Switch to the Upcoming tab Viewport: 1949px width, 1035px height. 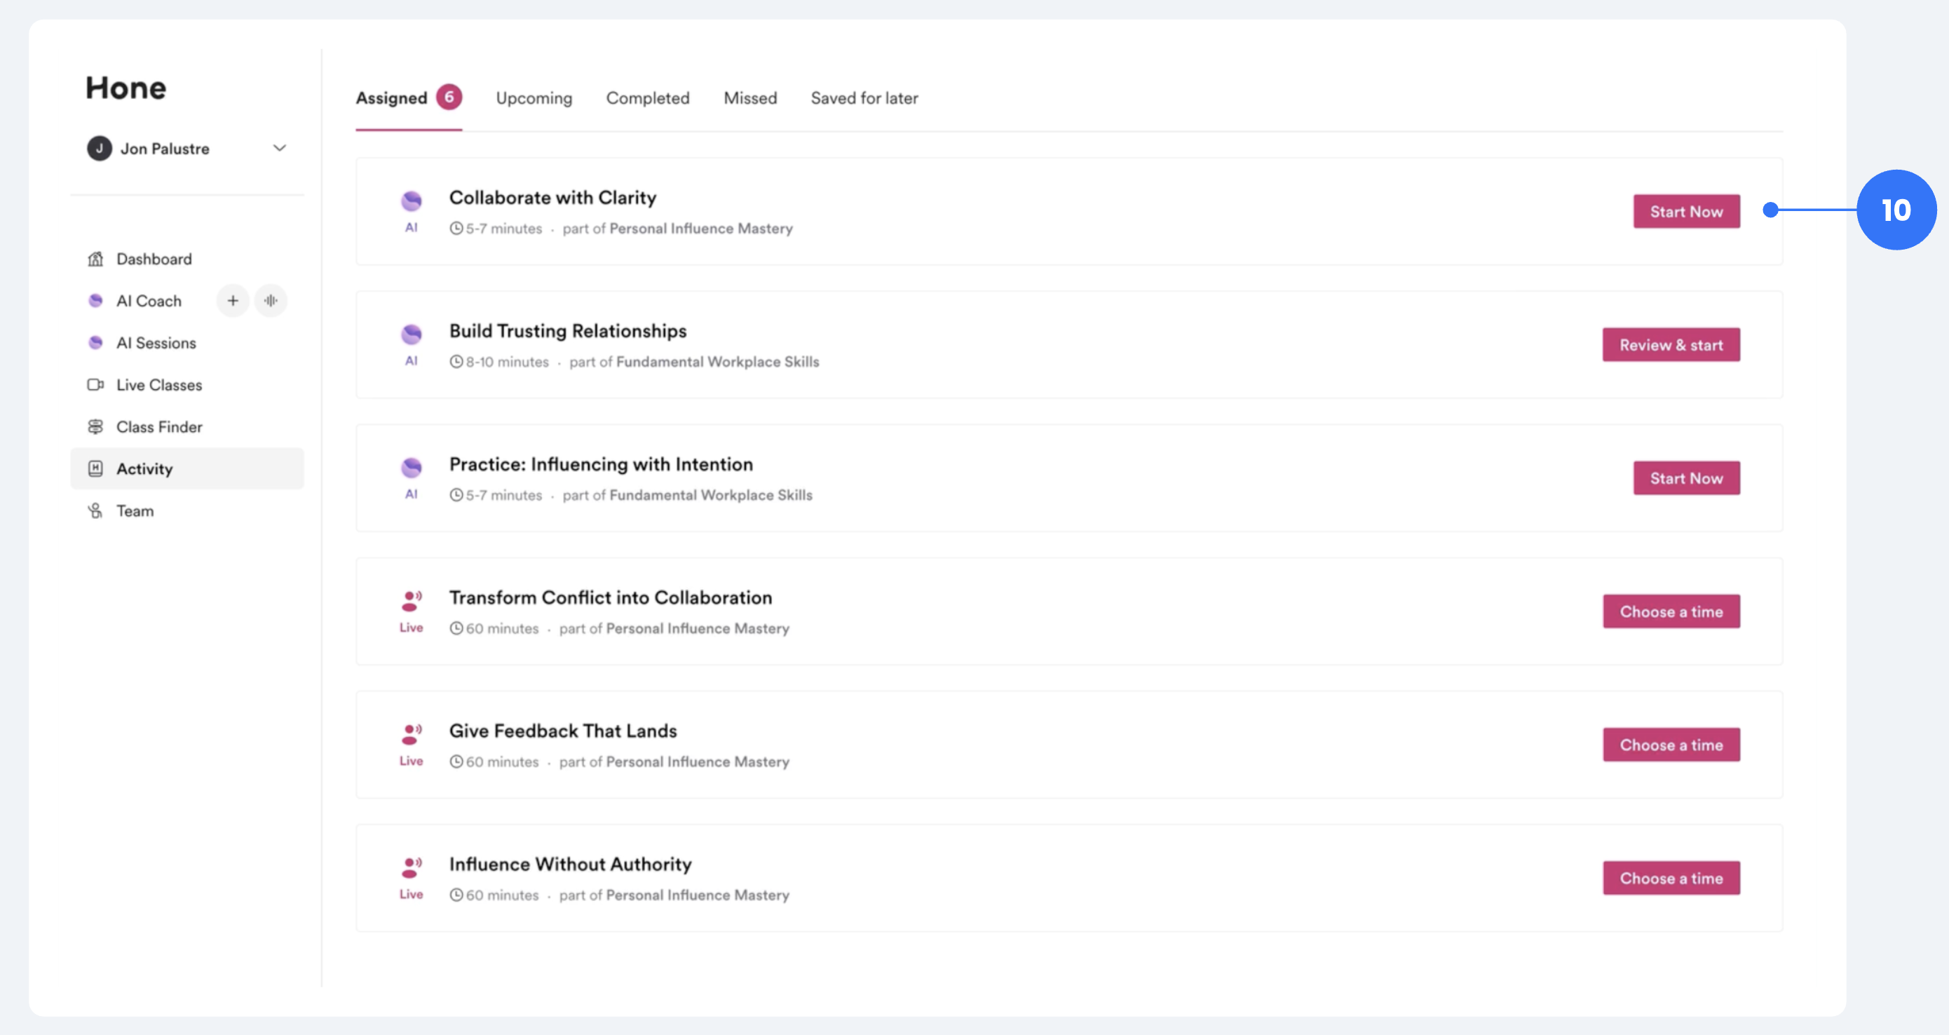point(534,98)
